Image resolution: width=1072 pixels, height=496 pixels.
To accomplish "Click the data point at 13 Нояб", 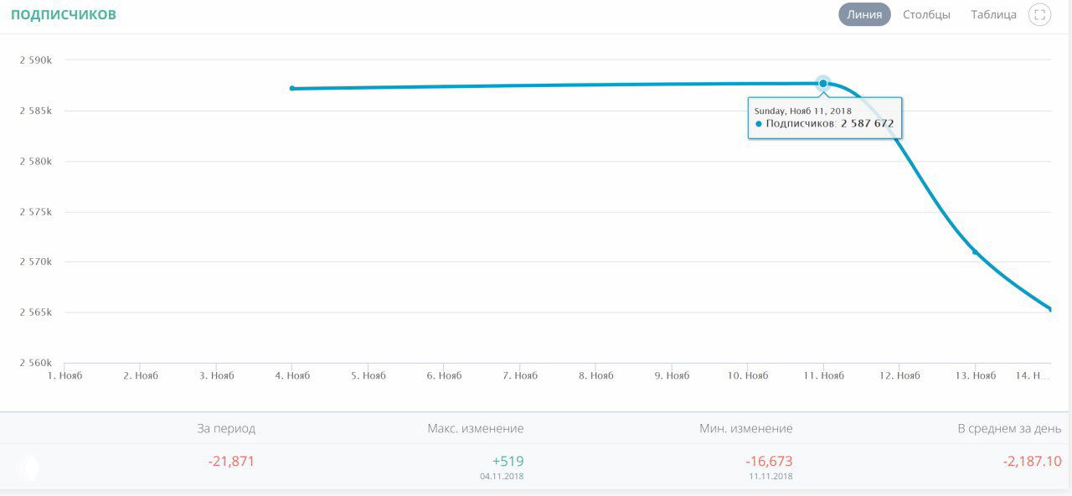I will click(975, 251).
